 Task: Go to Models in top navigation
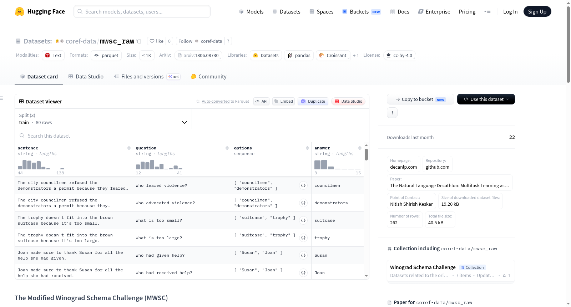(x=251, y=11)
